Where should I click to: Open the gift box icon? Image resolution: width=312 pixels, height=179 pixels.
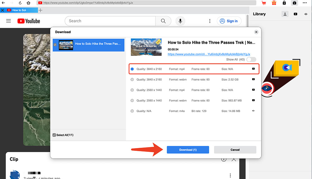click(x=274, y=3)
